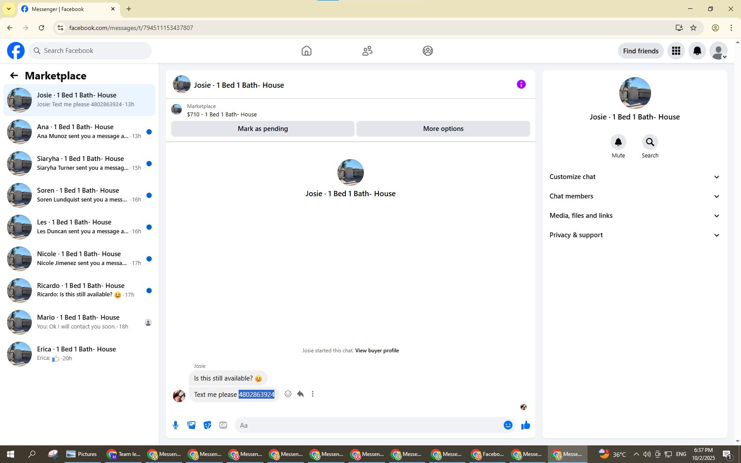Open Ricardo 1 Bed 1 Bath chat
The width and height of the screenshot is (741, 463).
coord(79,290)
